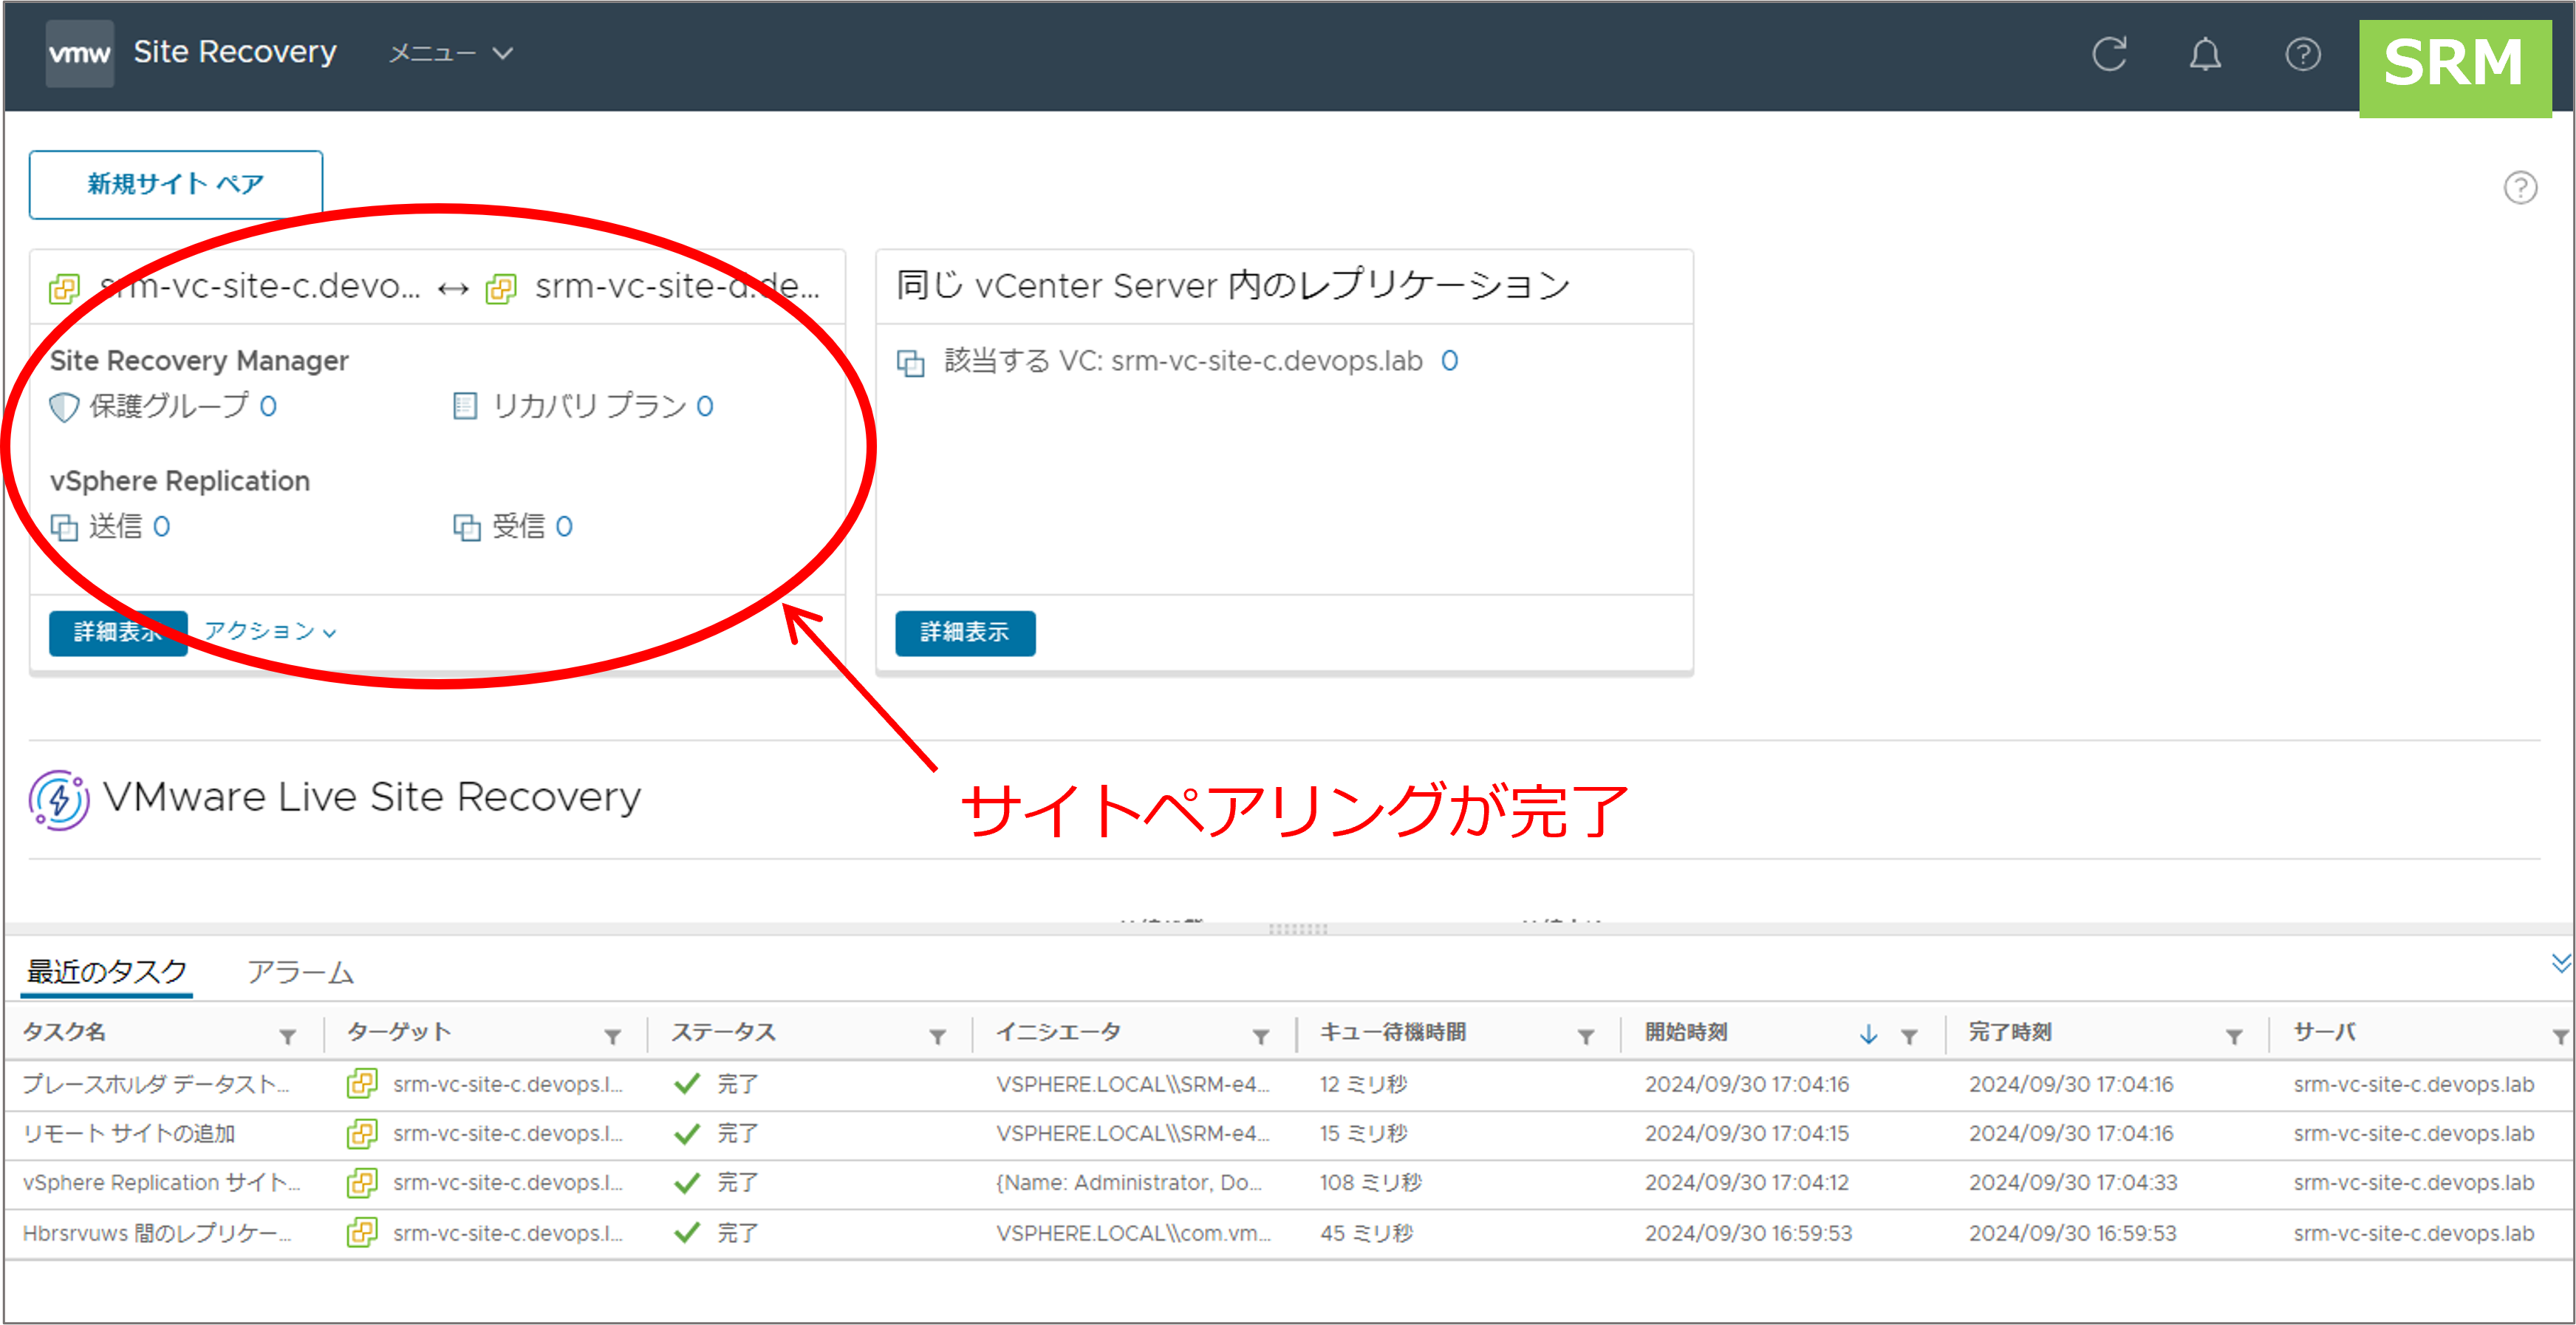Viewport: 2576px width, 1325px height.
Task: Click the 保護グループ shield icon
Action: pyautogui.click(x=64, y=407)
